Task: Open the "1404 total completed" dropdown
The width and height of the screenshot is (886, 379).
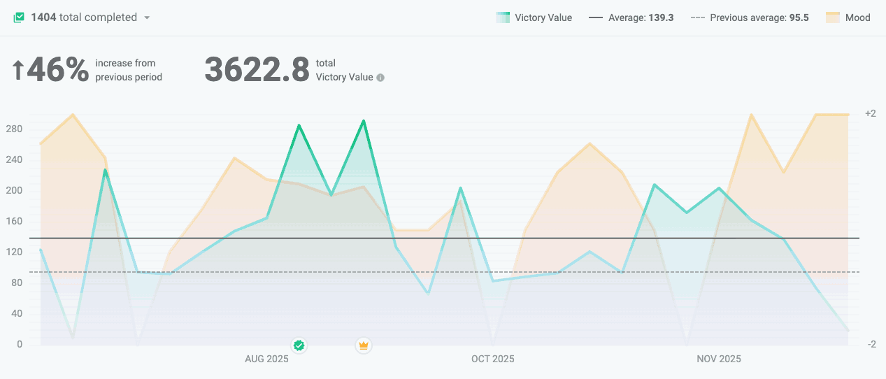Action: (x=84, y=17)
